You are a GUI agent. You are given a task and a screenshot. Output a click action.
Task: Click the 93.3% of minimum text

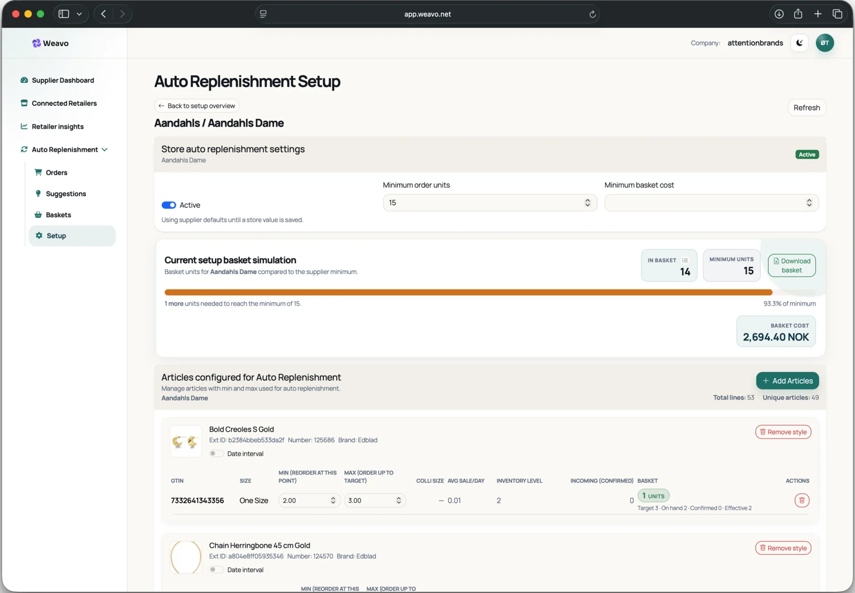789,303
